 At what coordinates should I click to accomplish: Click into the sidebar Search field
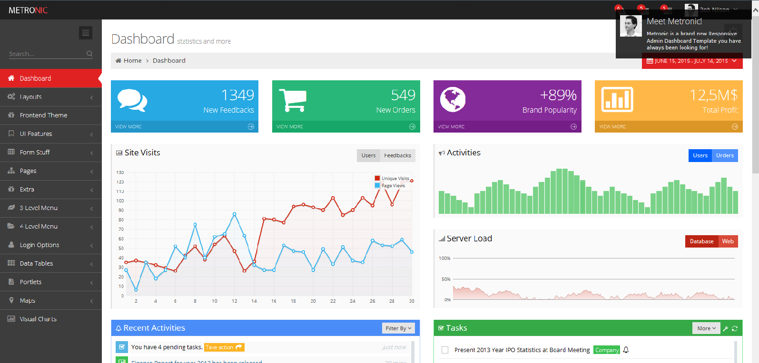click(45, 54)
